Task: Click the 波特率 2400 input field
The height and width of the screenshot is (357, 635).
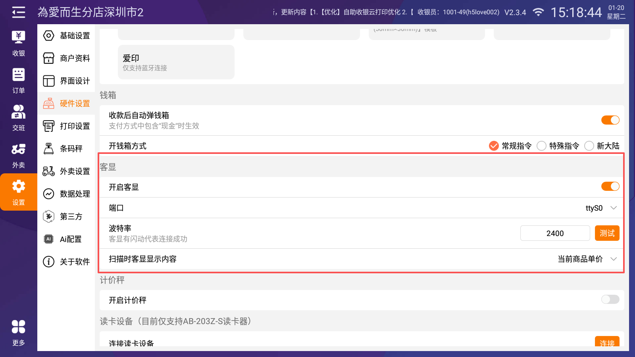Action: [554, 233]
